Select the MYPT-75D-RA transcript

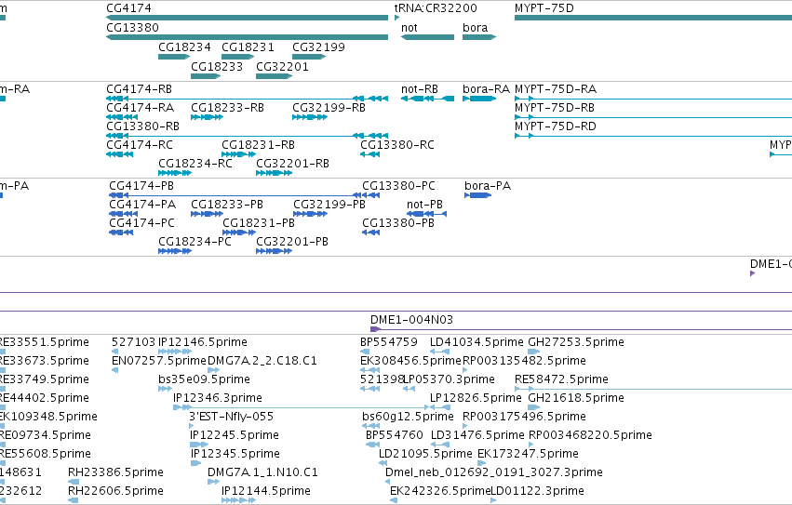pos(653,99)
